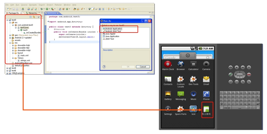This screenshot has height=134, width=267.
Task: Collapse the res folder in Package Explorer
Action: pos(10,43)
